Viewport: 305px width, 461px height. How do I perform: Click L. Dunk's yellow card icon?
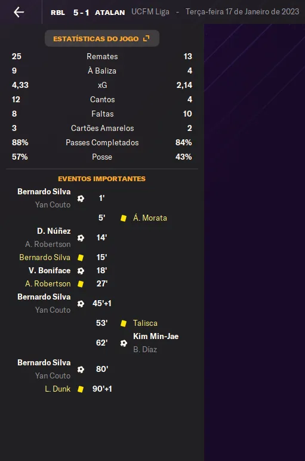[x=81, y=389]
